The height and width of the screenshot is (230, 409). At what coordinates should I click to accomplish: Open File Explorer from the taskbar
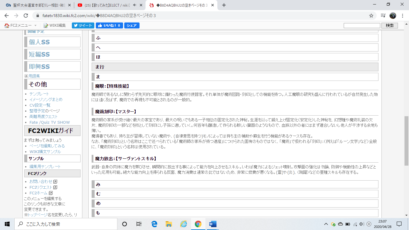point(169,224)
